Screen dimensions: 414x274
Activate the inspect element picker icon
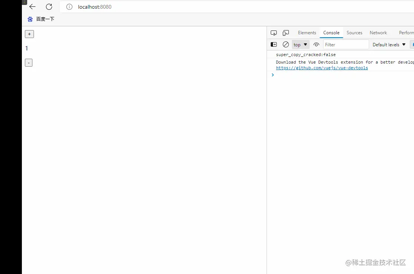(273, 33)
